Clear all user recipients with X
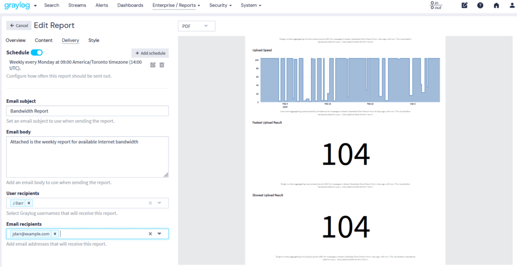517x267 pixels. pos(150,203)
